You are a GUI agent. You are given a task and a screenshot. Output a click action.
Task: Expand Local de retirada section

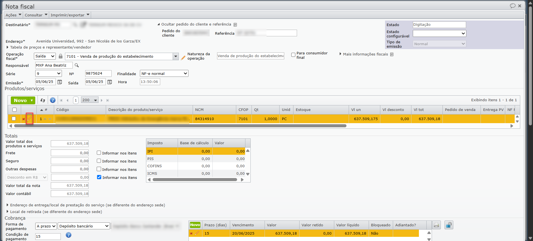click(54, 212)
